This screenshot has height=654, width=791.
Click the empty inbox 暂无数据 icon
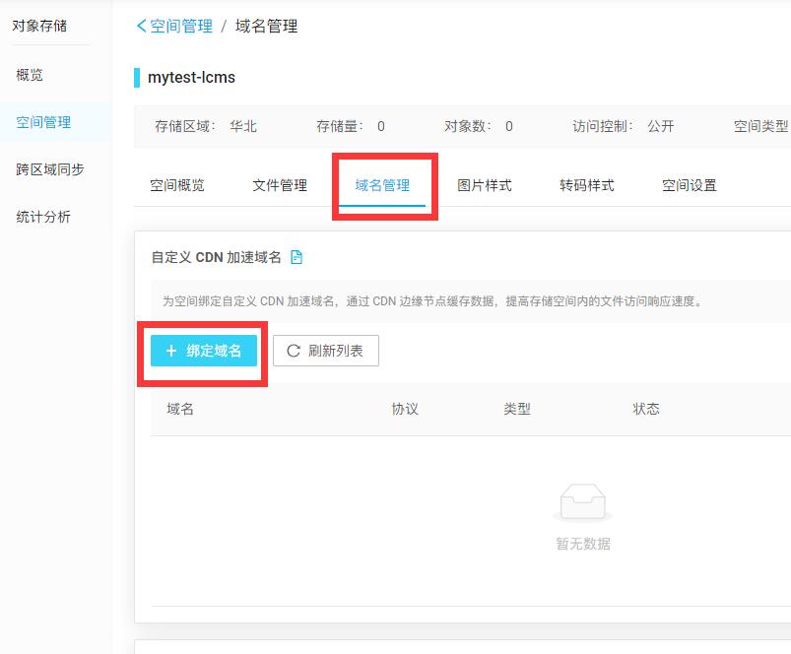(582, 502)
